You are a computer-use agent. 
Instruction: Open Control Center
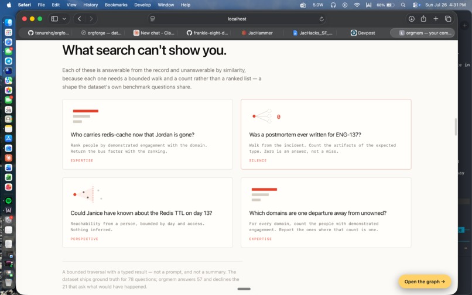click(x=416, y=5)
